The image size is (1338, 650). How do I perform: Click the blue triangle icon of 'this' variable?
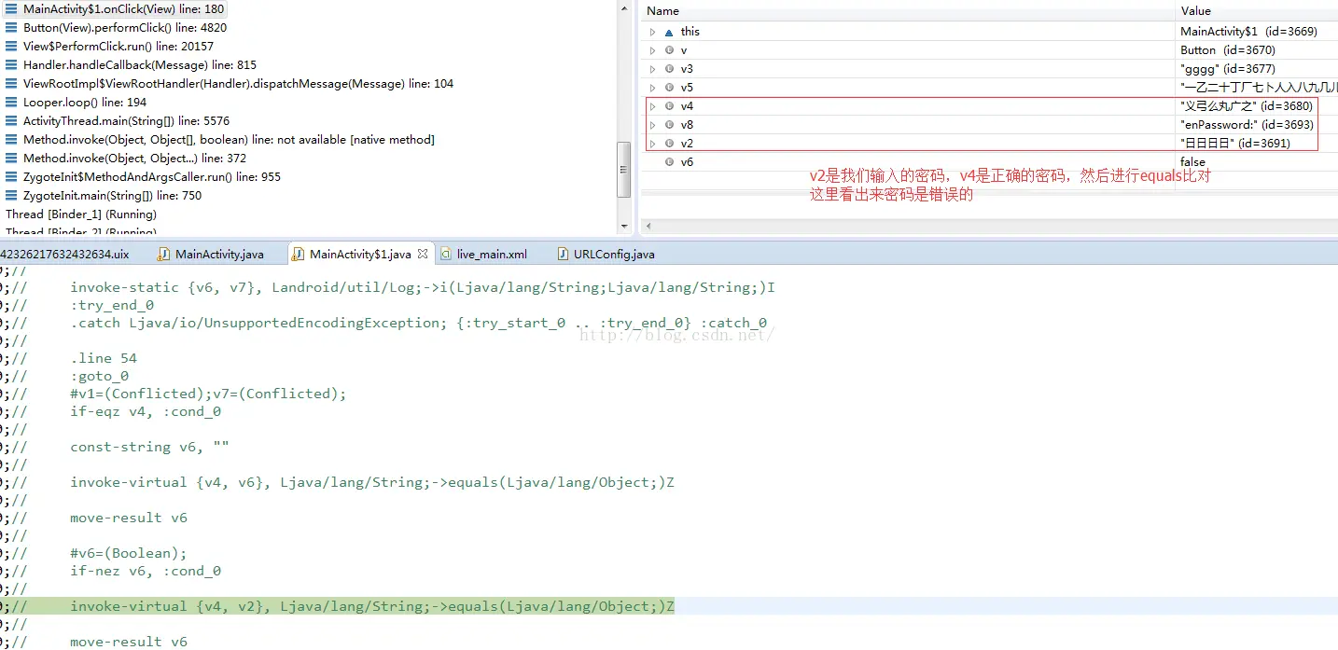coord(669,32)
